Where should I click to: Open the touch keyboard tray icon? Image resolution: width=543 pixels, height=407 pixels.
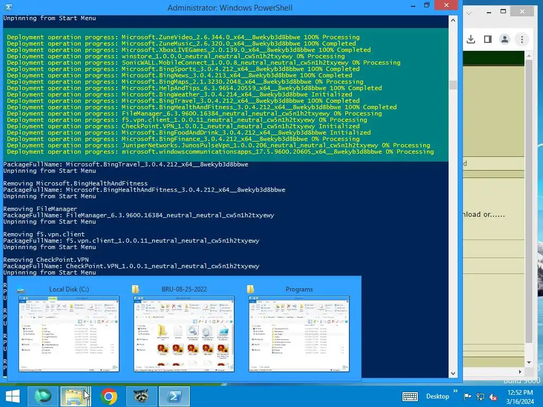tap(410, 396)
